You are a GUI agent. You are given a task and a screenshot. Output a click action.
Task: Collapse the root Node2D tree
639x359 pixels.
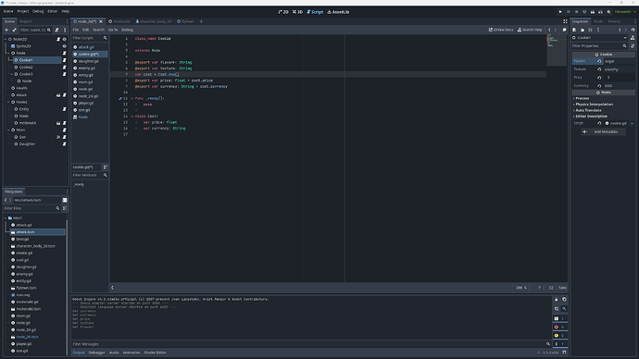[x=6, y=39]
